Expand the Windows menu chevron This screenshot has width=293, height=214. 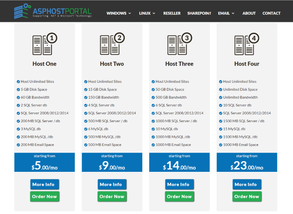(130, 13)
